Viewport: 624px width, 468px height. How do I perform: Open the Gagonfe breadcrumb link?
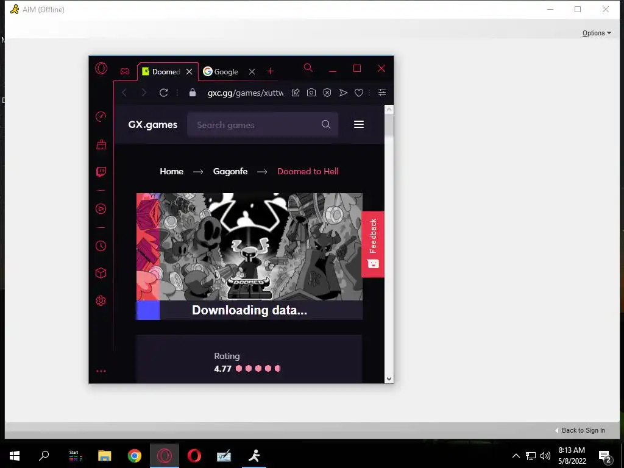pos(230,171)
